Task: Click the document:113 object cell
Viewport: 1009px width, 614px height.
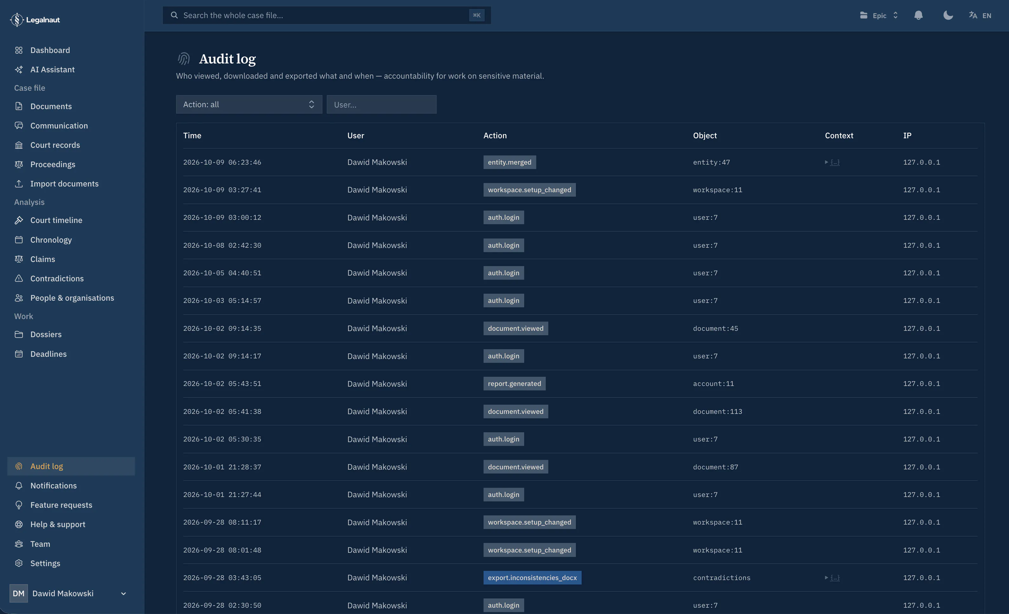Action: (717, 412)
